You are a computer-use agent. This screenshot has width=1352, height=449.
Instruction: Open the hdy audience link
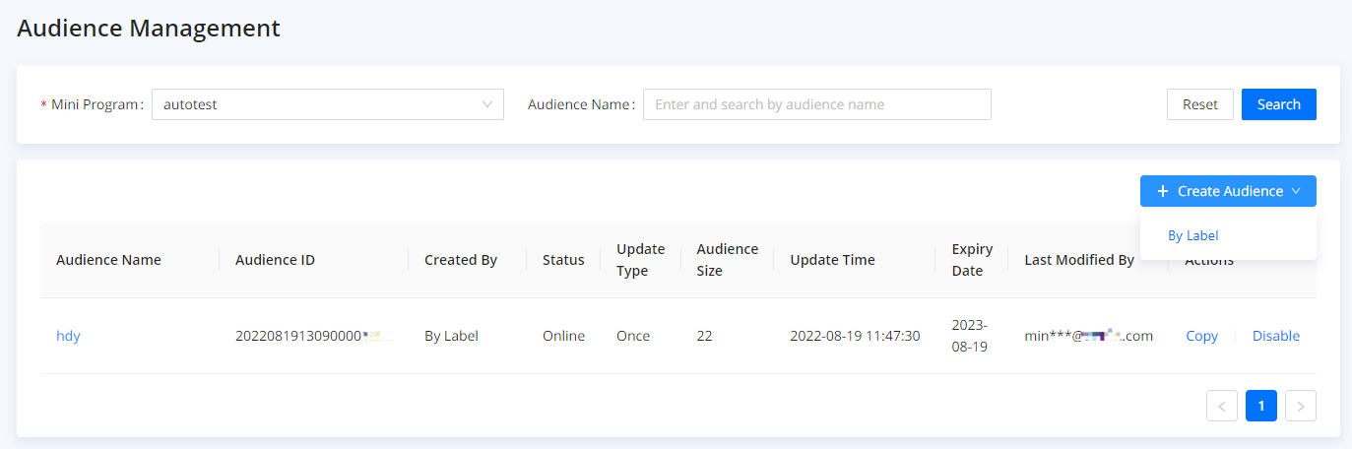[x=68, y=336]
